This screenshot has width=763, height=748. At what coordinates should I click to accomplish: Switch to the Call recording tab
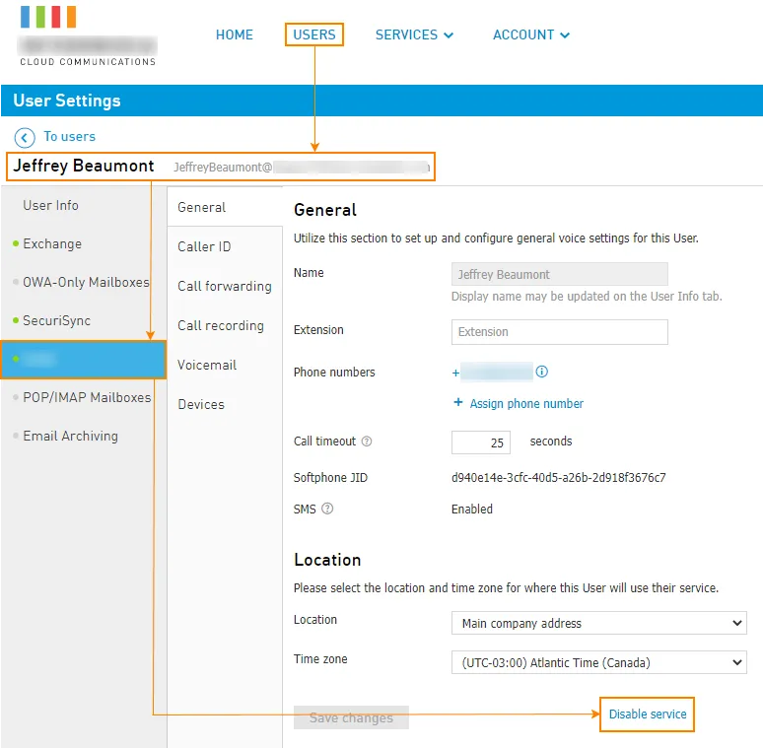(x=221, y=326)
